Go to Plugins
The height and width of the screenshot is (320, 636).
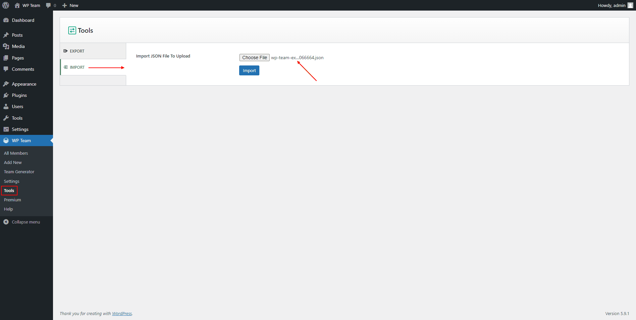[x=26, y=95]
